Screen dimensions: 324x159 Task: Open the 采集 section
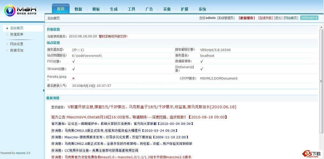tap(167, 9)
